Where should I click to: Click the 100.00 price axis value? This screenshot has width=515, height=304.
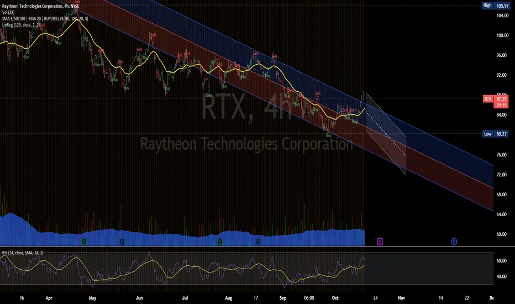pos(502,35)
